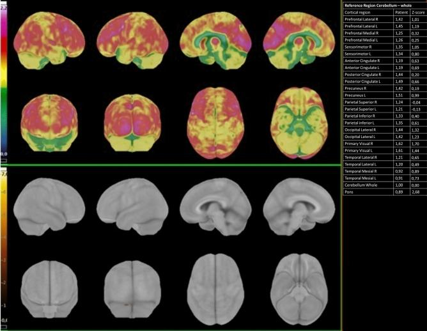Select the 'Prefrontal Medial L' row label
427x331 pixels.
(x=361, y=40)
